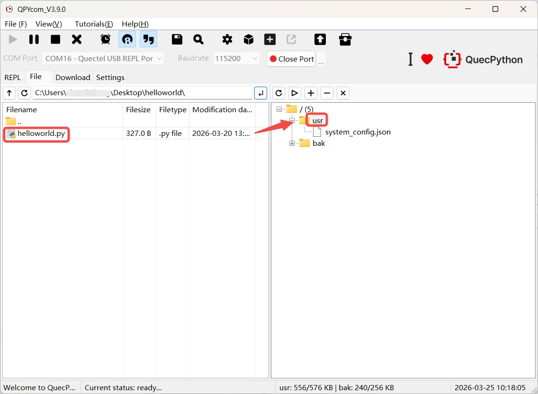Click the pause icon in the toolbar
Viewport: 538px width, 394px height.
point(34,39)
